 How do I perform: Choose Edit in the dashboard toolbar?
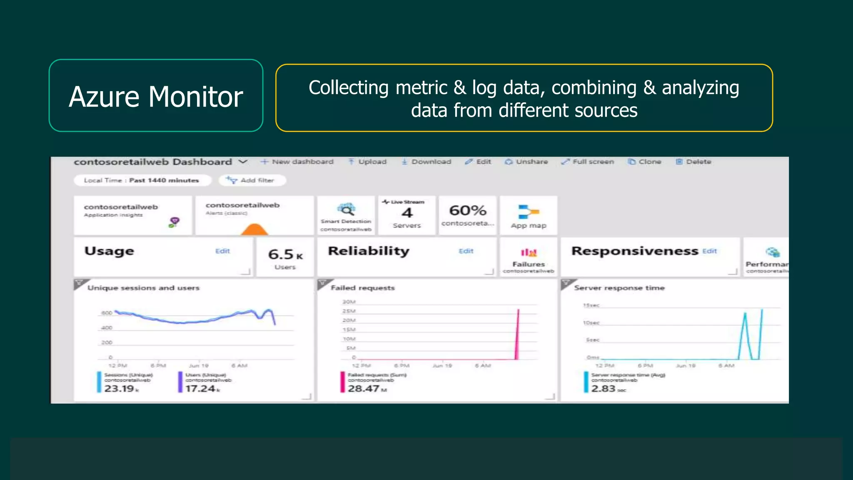point(478,162)
